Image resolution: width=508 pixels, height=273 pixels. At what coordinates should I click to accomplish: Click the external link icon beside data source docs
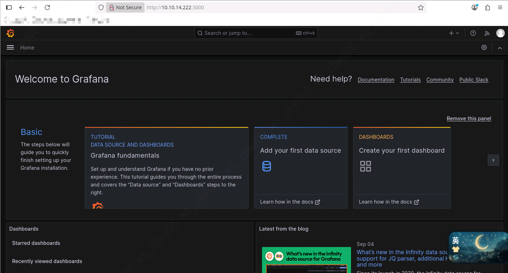[318, 202]
